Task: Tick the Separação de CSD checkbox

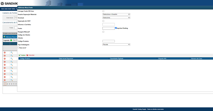Action: (x=103, y=21)
